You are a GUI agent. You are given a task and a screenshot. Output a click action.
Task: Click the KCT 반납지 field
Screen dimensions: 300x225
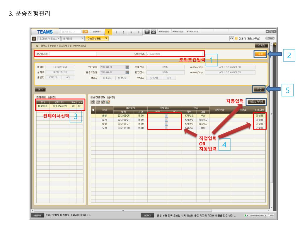coord(168,78)
